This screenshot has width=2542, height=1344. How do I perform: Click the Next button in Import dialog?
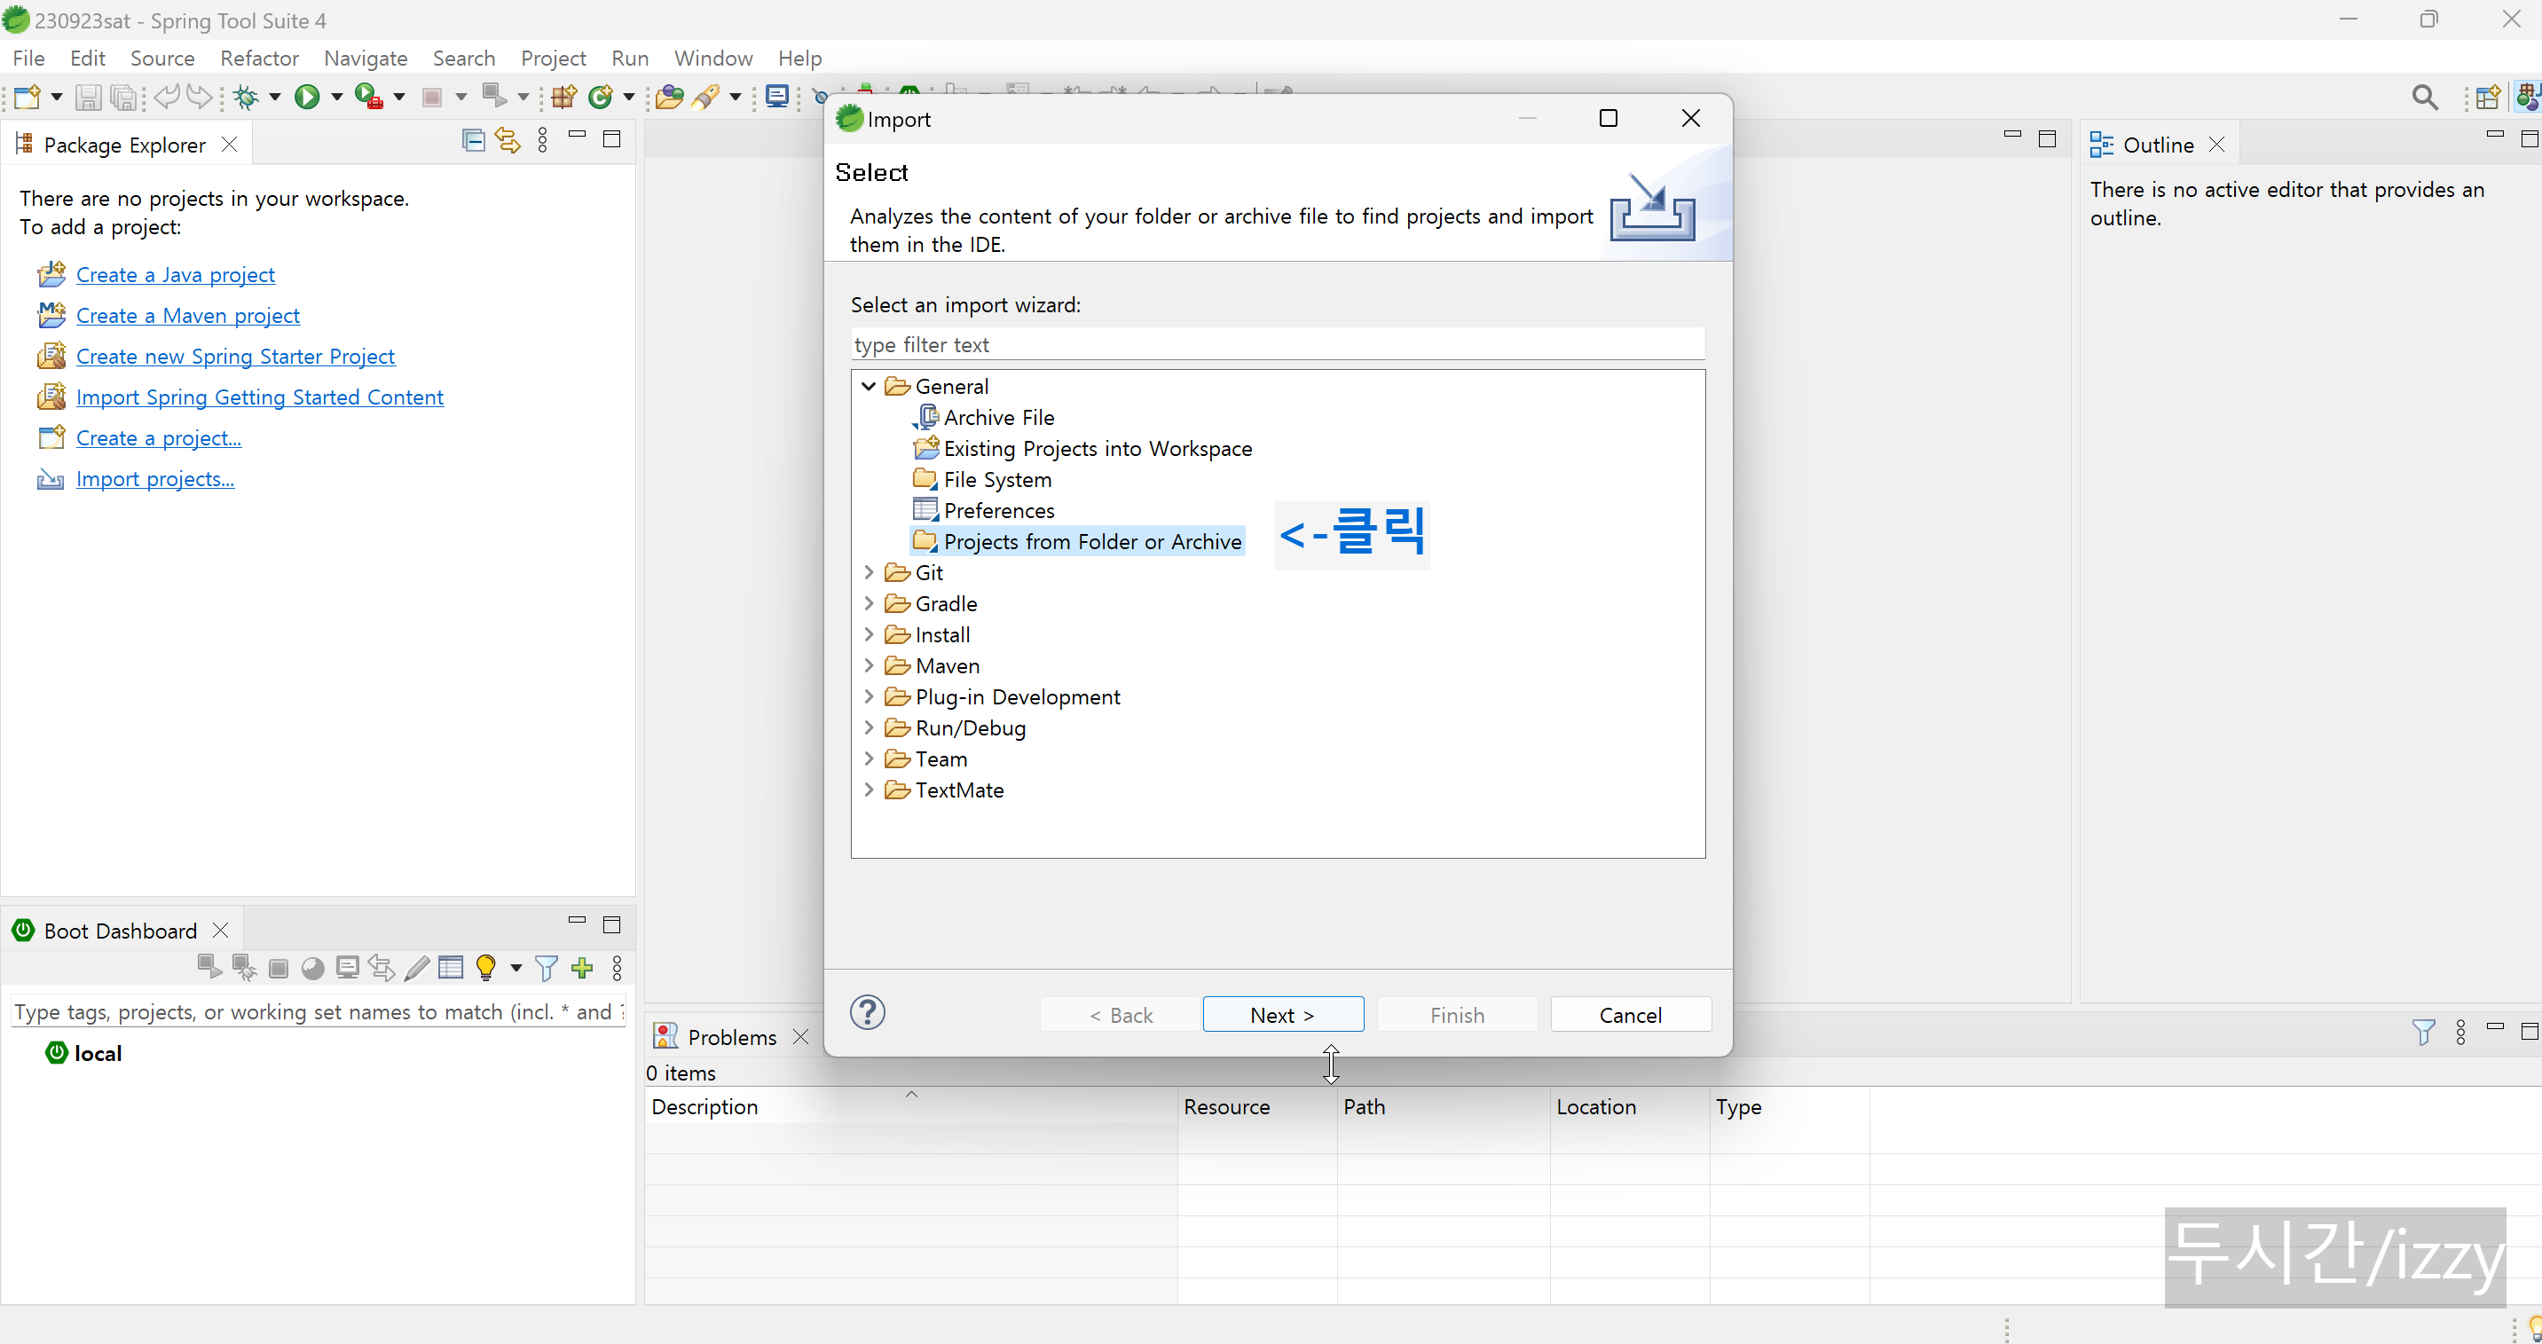tap(1283, 1014)
